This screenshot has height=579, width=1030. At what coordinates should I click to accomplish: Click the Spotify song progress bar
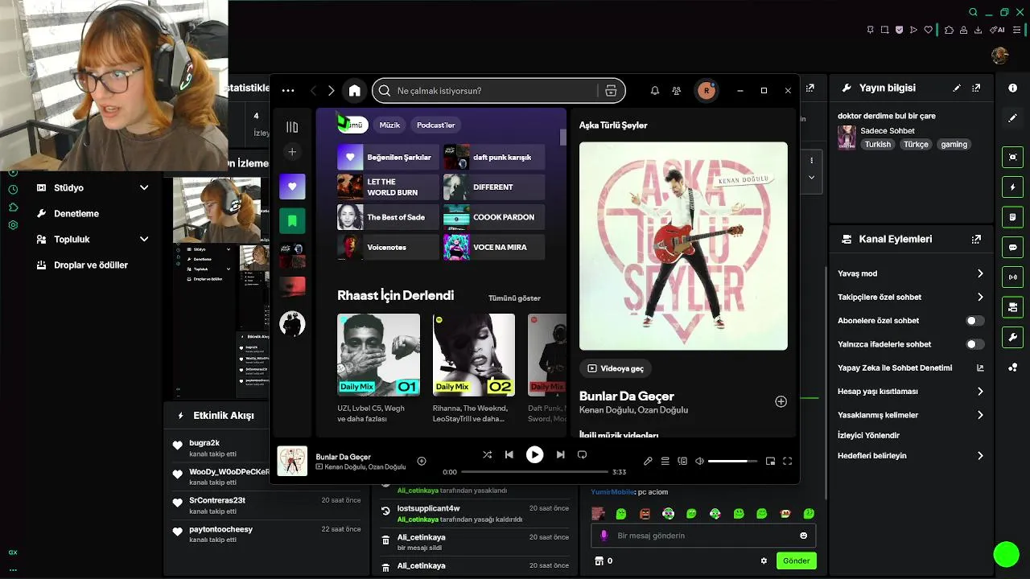(x=535, y=472)
